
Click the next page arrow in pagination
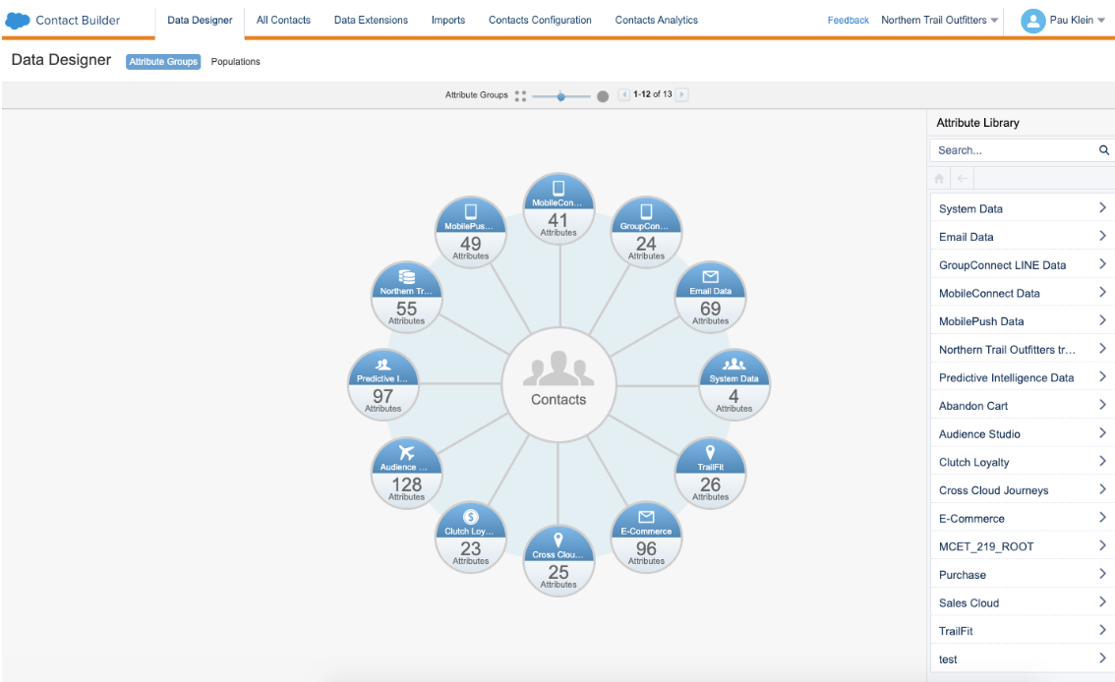click(679, 94)
